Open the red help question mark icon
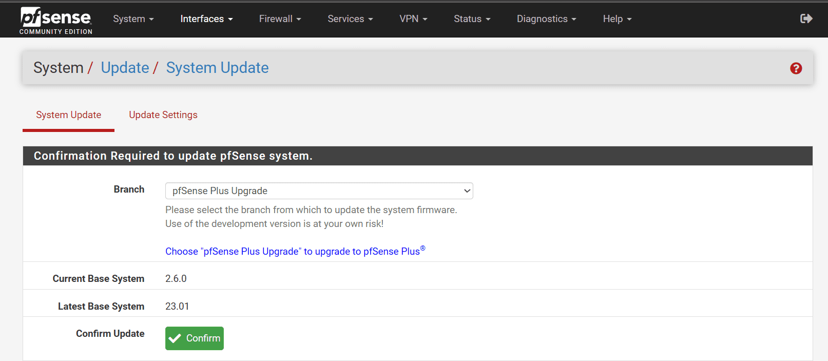The width and height of the screenshot is (828, 361). 796,68
